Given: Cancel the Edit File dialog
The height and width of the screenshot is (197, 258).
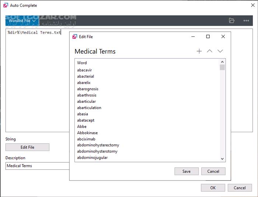Looking at the screenshot, I should tap(213, 171).
